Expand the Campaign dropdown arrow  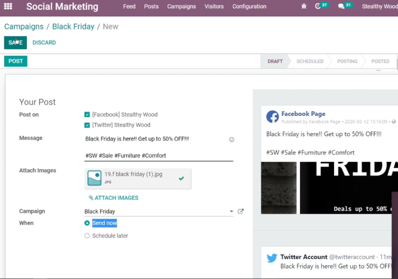(x=231, y=211)
